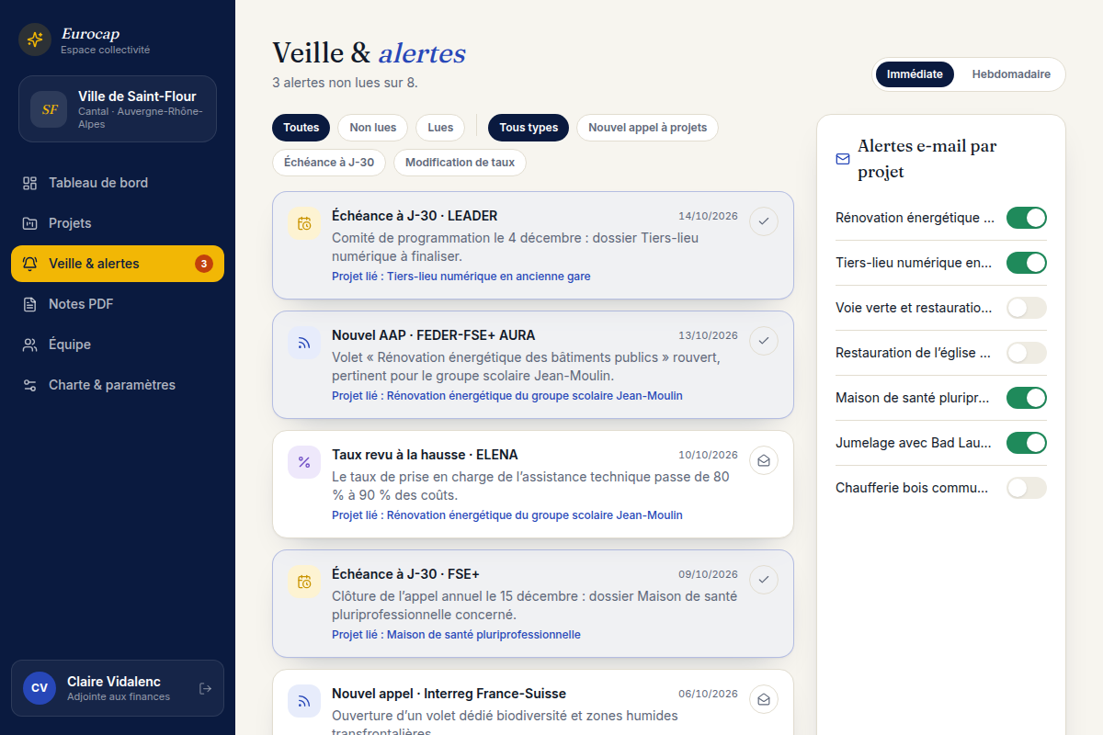
Task: Click the Veille & alertes page heading
Action: (369, 52)
